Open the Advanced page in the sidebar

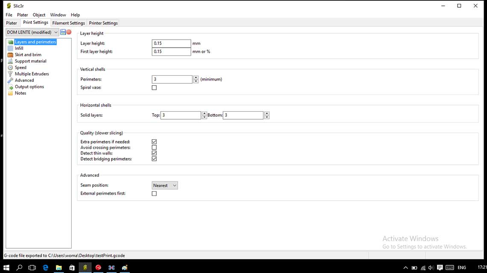coord(24,80)
